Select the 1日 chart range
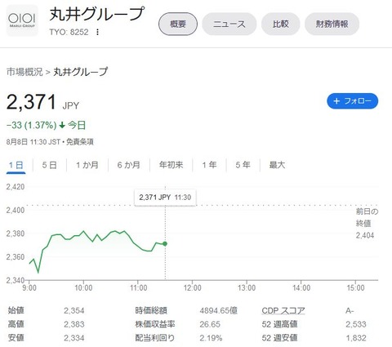The width and height of the screenshot is (392, 347). pos(16,165)
